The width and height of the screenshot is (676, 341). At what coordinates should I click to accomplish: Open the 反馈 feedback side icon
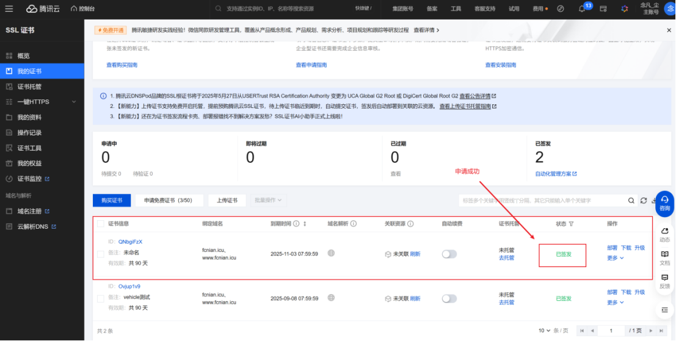pos(665,281)
